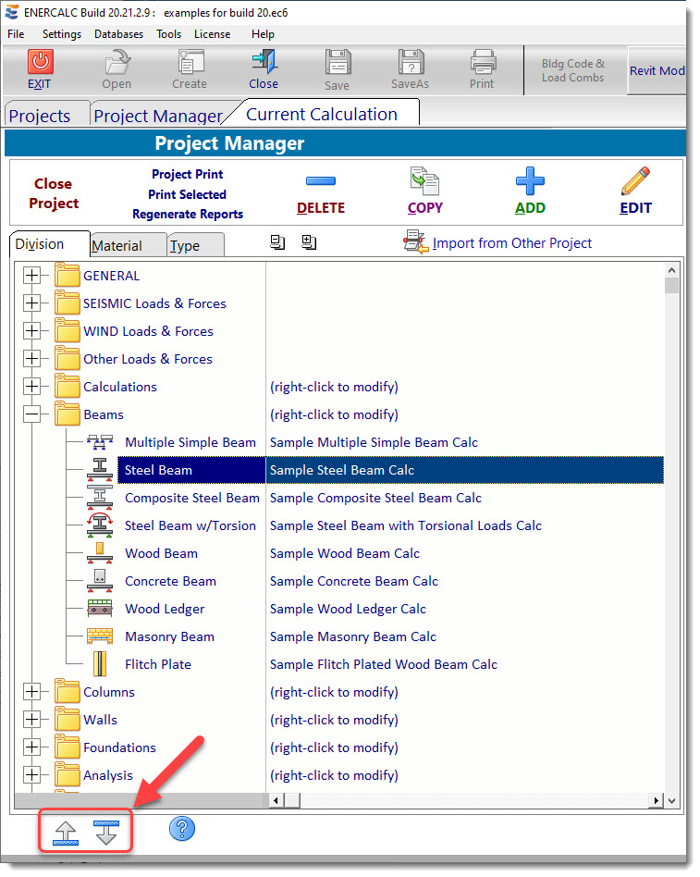Image resolution: width=700 pixels, height=877 pixels.
Task: Select the Wood Beam calculation item
Action: [x=161, y=553]
